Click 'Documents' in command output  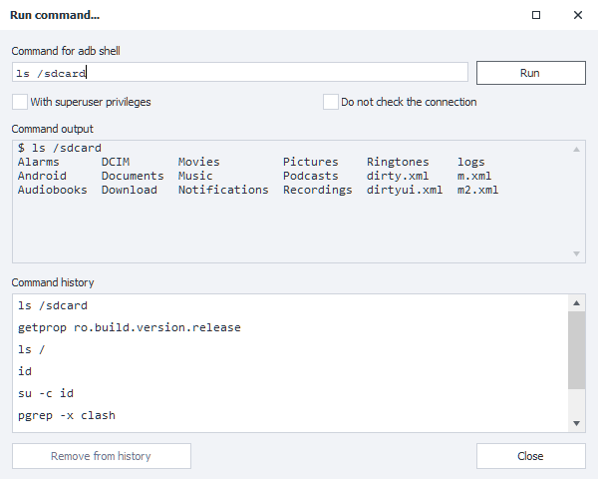(x=133, y=176)
